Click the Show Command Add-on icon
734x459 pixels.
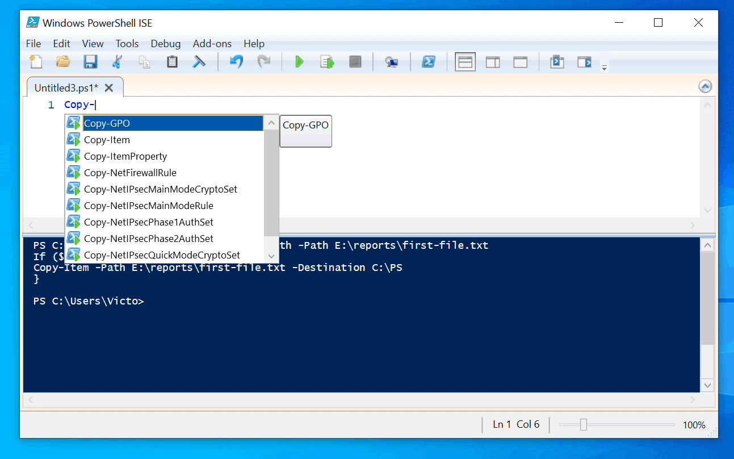(585, 61)
